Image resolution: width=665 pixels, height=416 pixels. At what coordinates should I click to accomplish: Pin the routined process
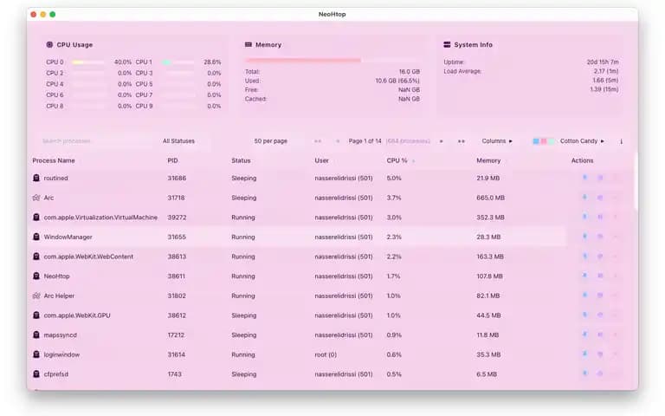coord(584,178)
